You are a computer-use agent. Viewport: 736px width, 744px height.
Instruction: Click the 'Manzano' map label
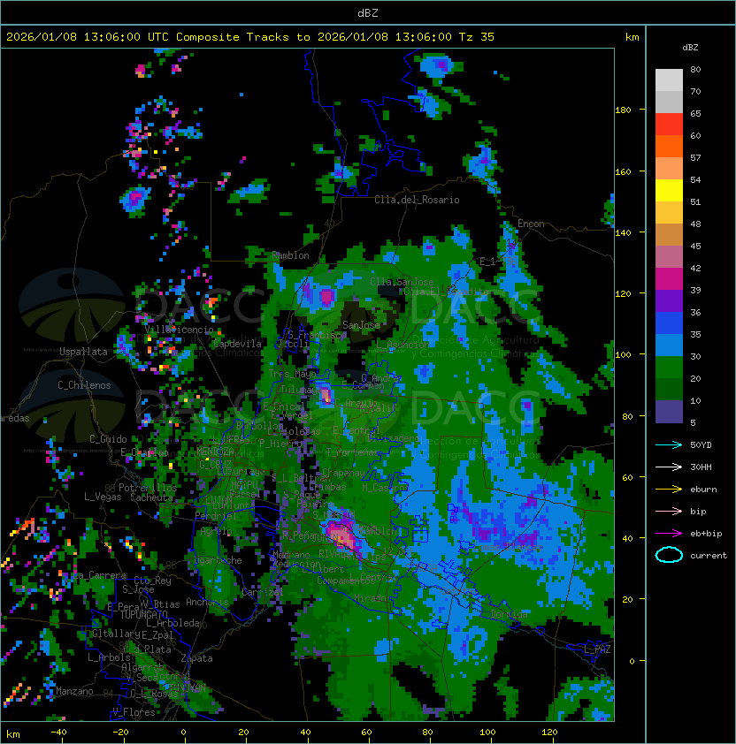[x=74, y=691]
